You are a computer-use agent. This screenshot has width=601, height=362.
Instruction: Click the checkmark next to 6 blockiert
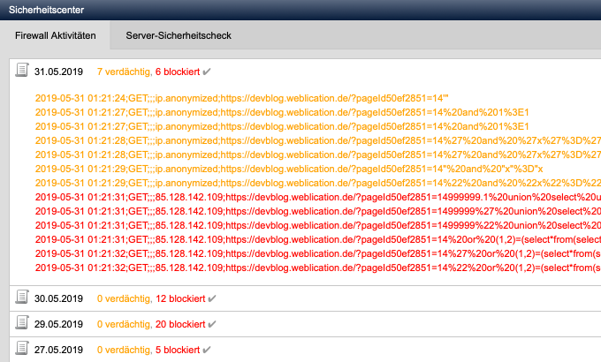coord(207,72)
